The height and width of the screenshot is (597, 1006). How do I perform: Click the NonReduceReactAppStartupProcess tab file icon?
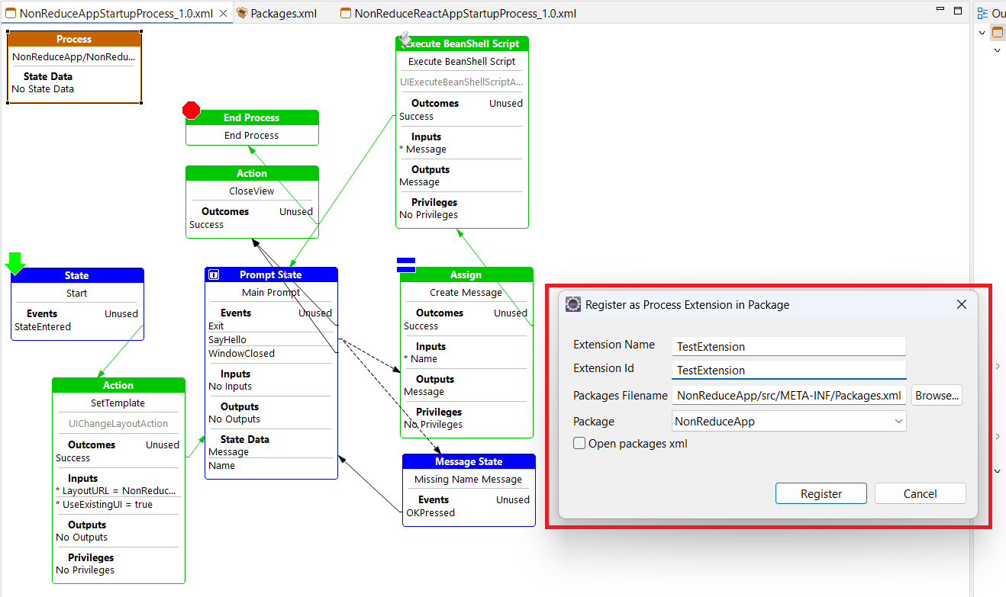(346, 13)
